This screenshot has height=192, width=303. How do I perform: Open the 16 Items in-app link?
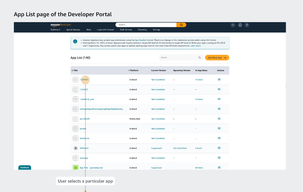point(199,80)
